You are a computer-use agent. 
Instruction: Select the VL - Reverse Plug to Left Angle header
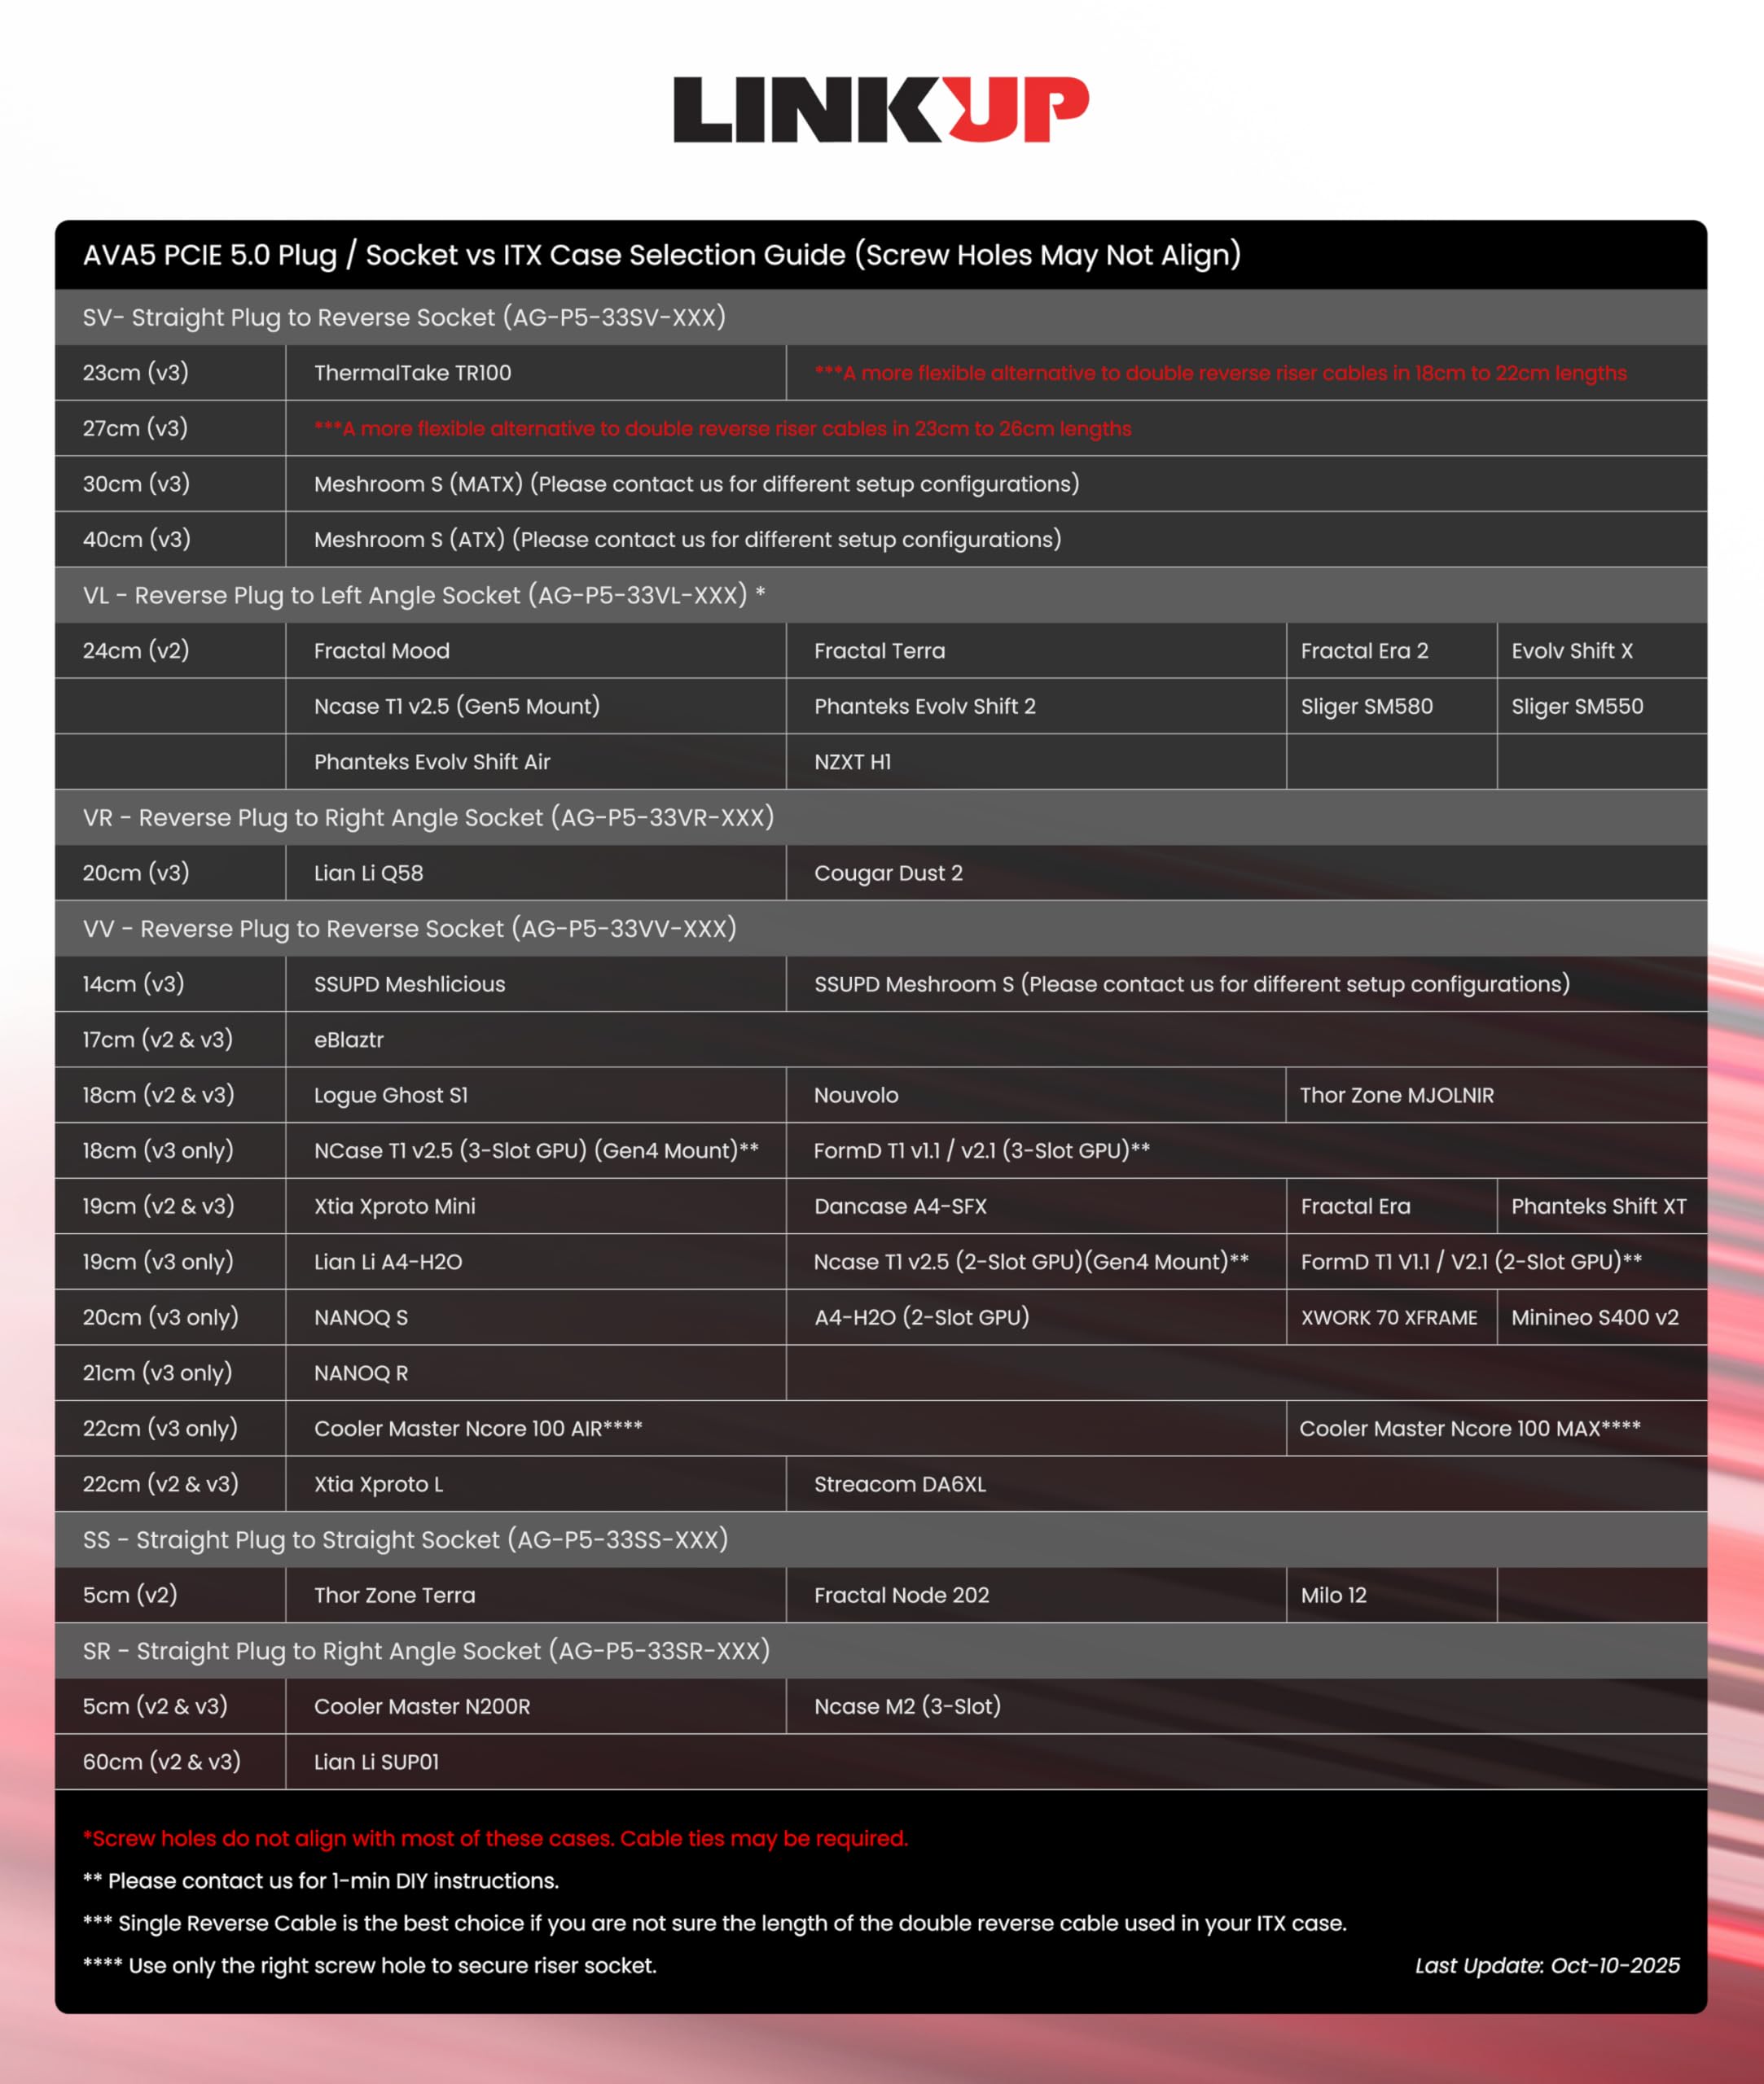coord(423,595)
